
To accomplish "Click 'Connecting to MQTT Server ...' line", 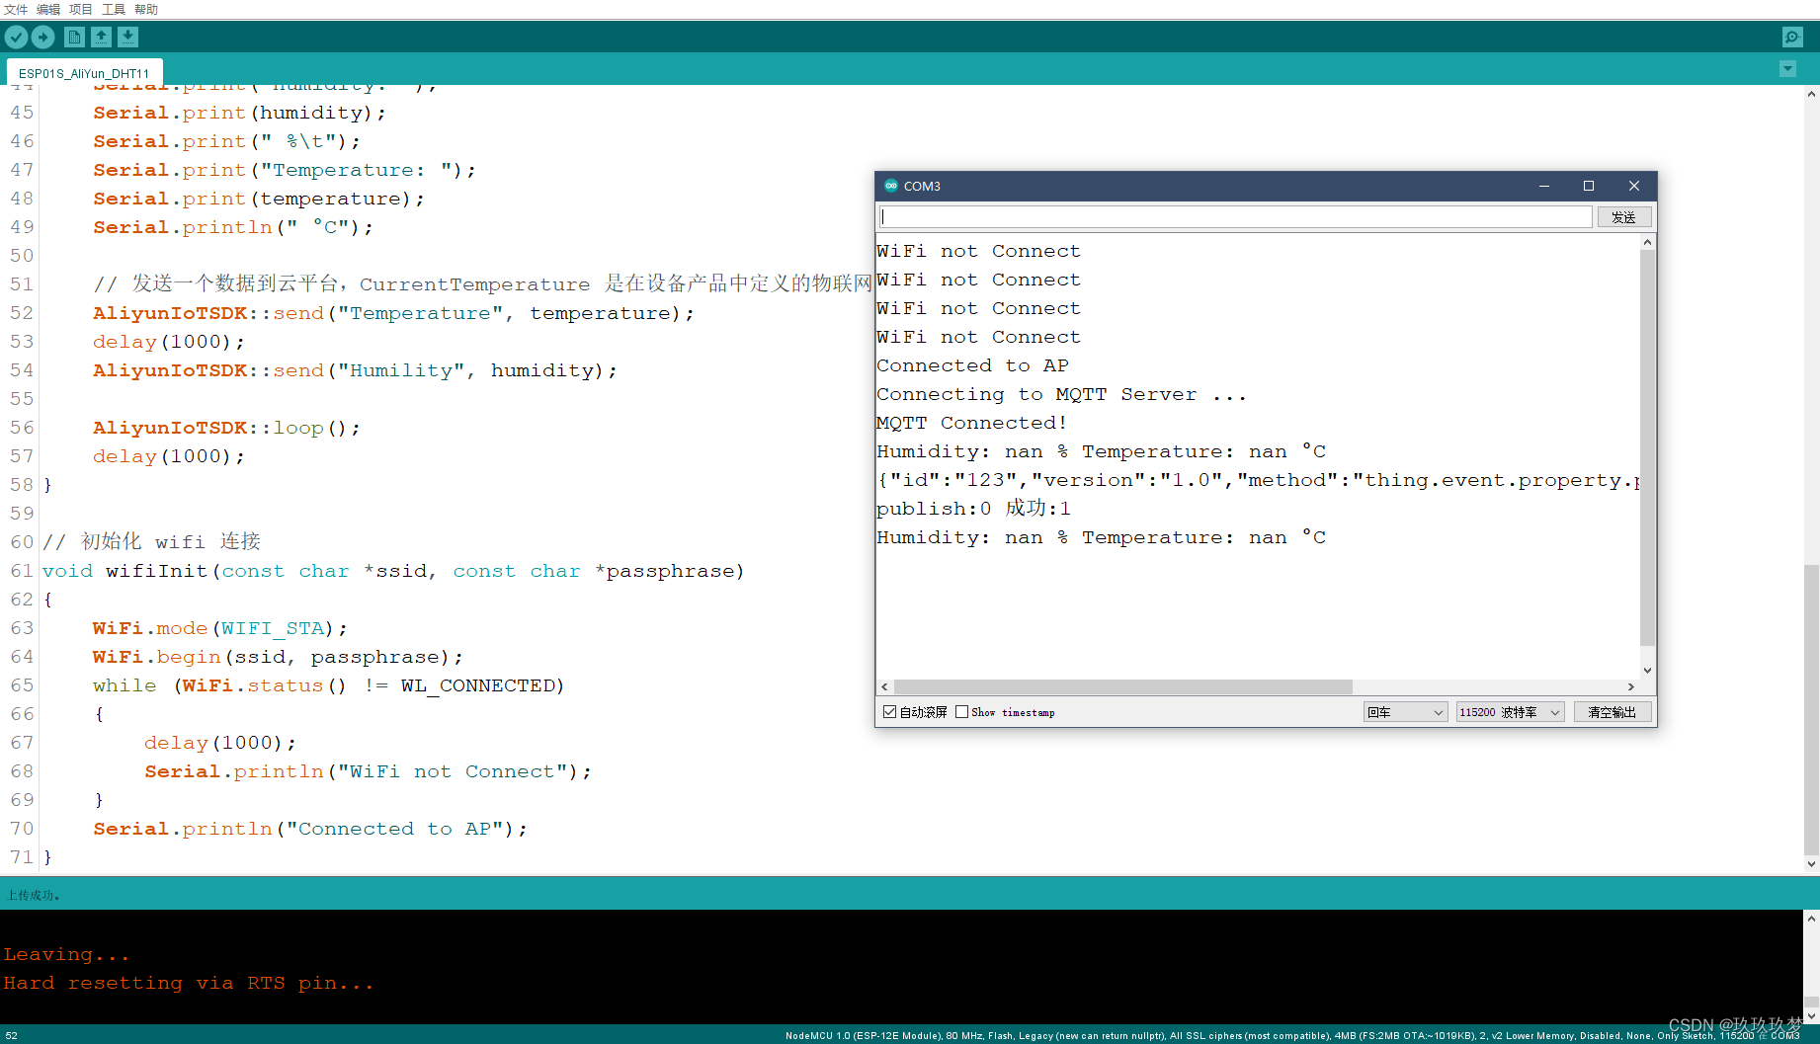I will (x=1061, y=394).
